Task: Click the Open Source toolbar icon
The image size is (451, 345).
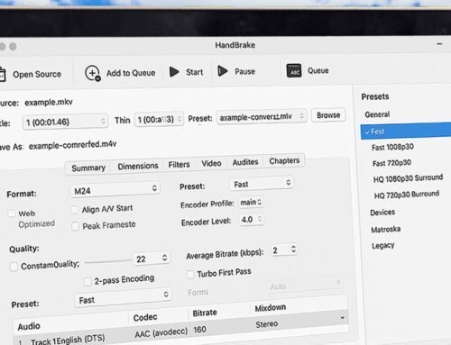Action: (2, 75)
